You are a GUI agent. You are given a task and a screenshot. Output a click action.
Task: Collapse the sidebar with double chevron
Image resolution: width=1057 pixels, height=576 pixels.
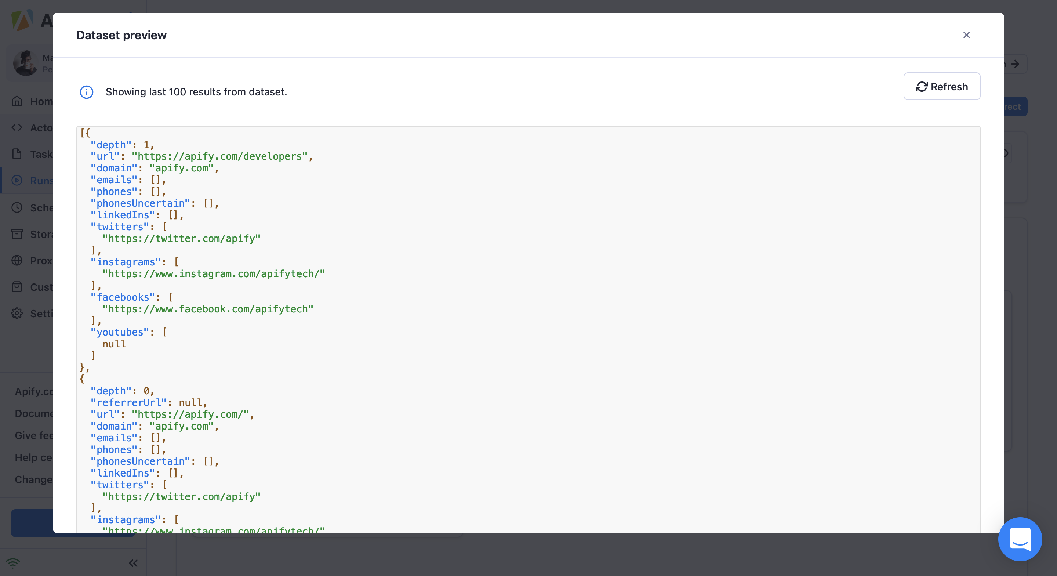[133, 563]
